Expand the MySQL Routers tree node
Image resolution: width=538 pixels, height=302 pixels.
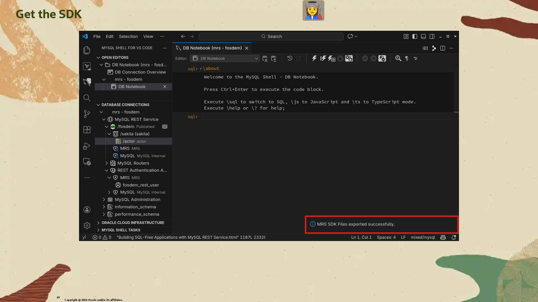tap(106, 163)
